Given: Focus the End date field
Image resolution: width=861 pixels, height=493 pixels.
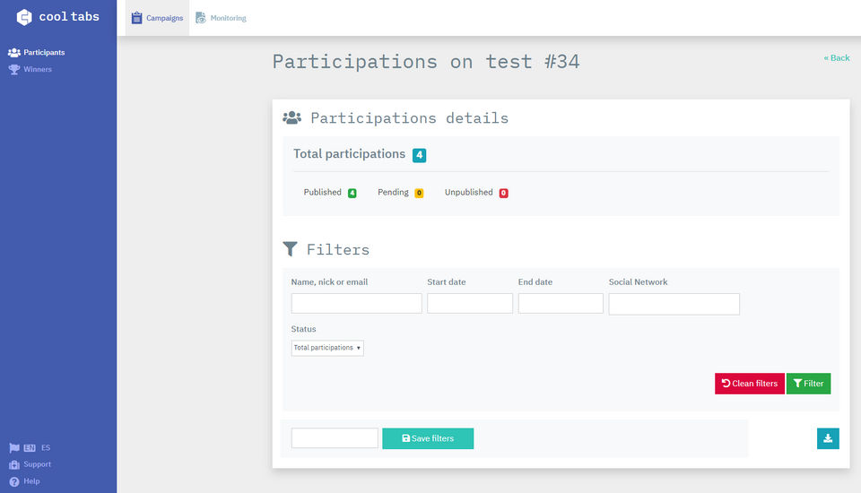Looking at the screenshot, I should (561, 304).
